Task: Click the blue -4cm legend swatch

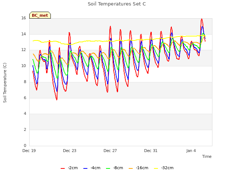Action: 85,168
